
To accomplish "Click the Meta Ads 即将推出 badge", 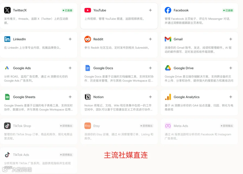I will click(227, 126).
